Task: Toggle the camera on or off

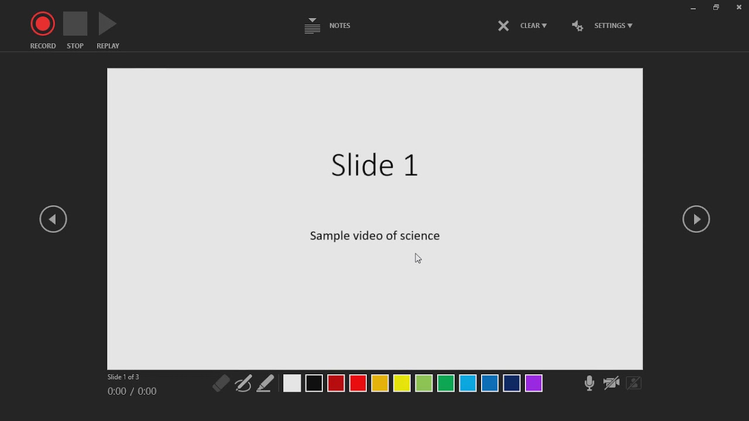Action: [x=611, y=384]
